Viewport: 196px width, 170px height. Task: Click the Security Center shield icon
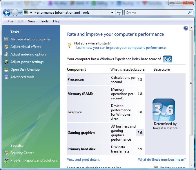(x=6, y=153)
